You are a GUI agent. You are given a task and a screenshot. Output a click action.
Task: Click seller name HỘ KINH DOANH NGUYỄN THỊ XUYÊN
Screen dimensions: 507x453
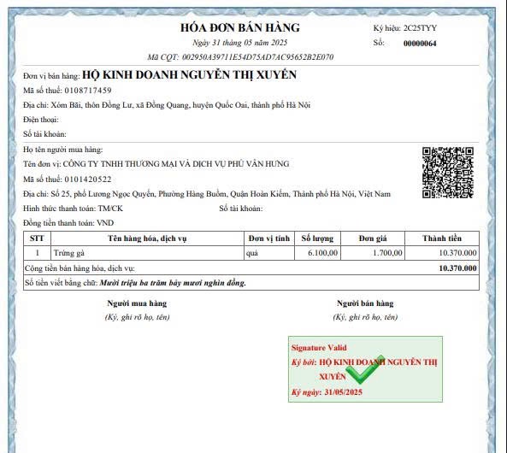pos(190,74)
